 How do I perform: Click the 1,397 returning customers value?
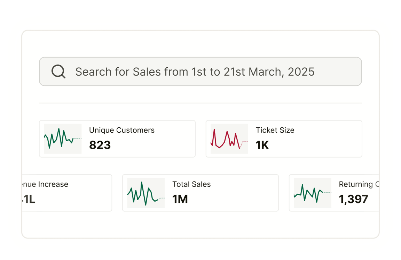click(x=353, y=199)
